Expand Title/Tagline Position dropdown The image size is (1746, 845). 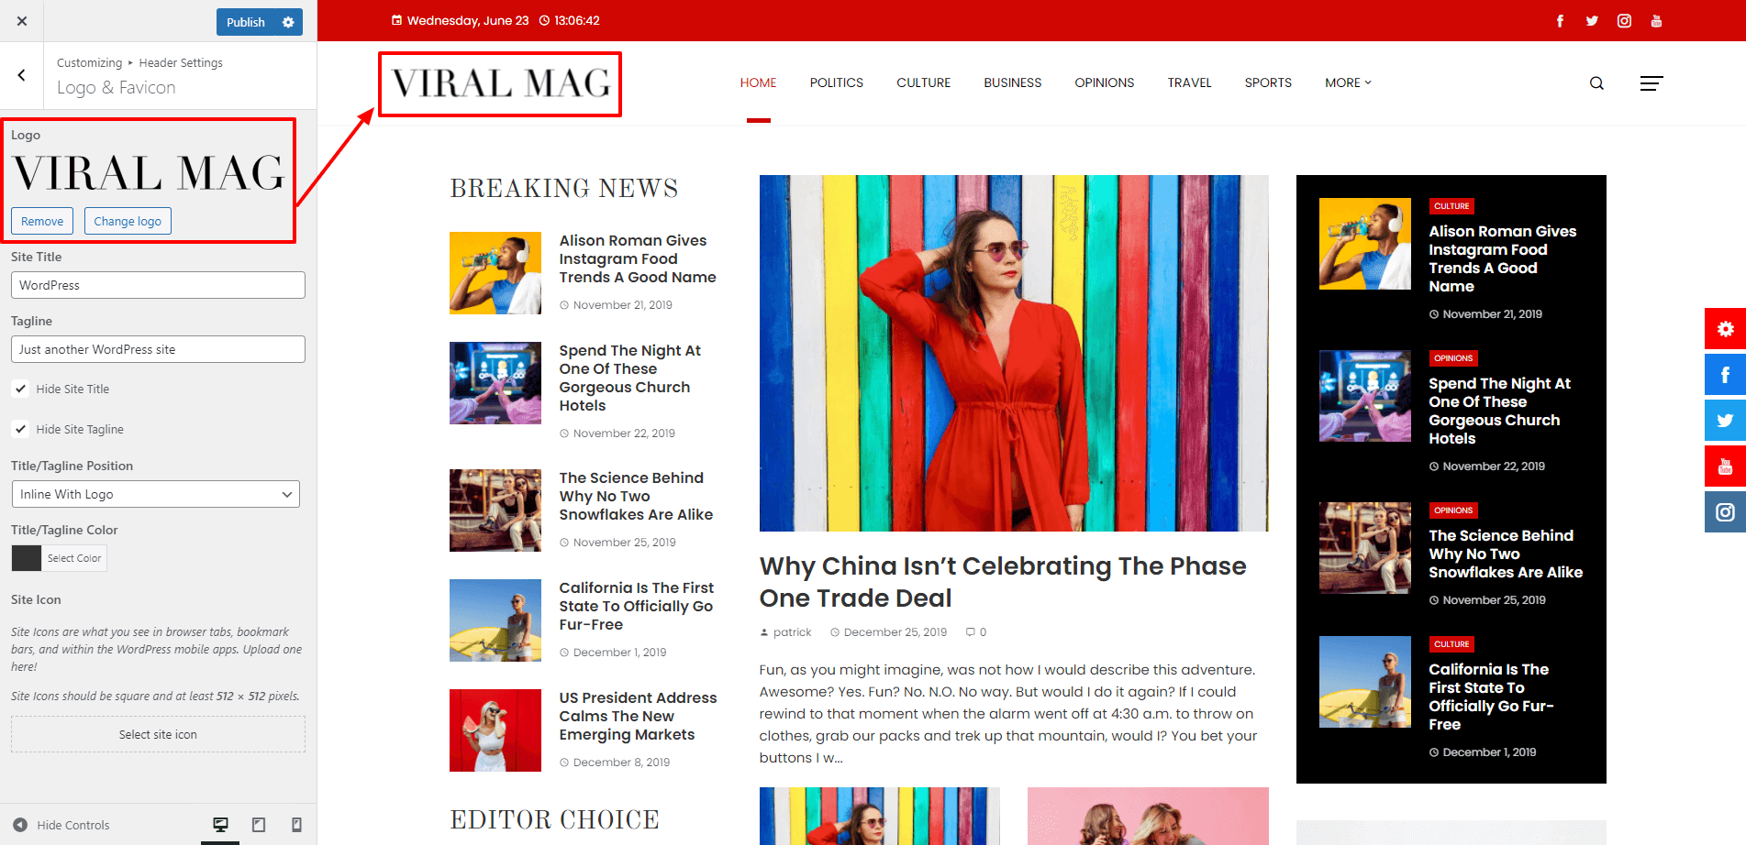pyautogui.click(x=155, y=494)
